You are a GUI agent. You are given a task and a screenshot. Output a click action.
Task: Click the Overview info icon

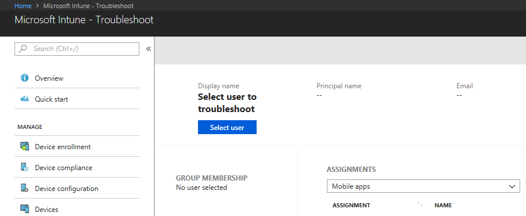[24, 78]
